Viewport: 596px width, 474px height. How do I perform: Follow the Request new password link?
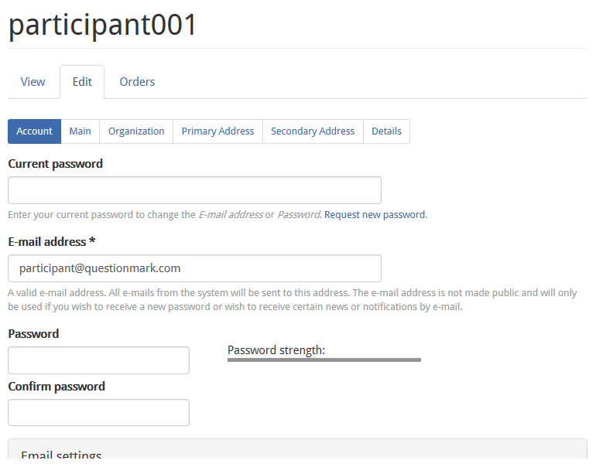pos(375,215)
